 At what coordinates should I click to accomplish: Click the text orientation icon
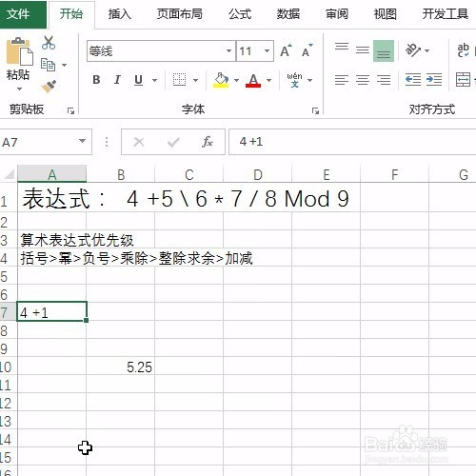413,50
